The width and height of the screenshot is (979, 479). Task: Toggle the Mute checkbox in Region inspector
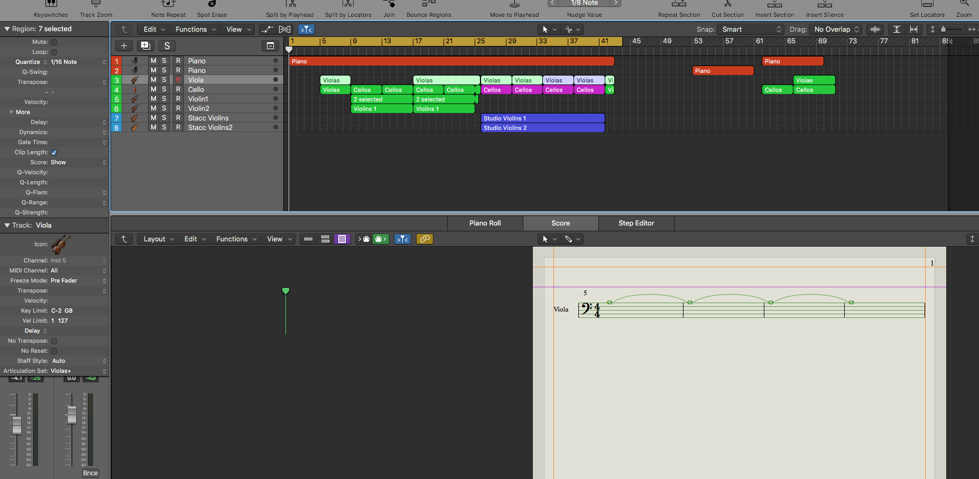point(54,42)
